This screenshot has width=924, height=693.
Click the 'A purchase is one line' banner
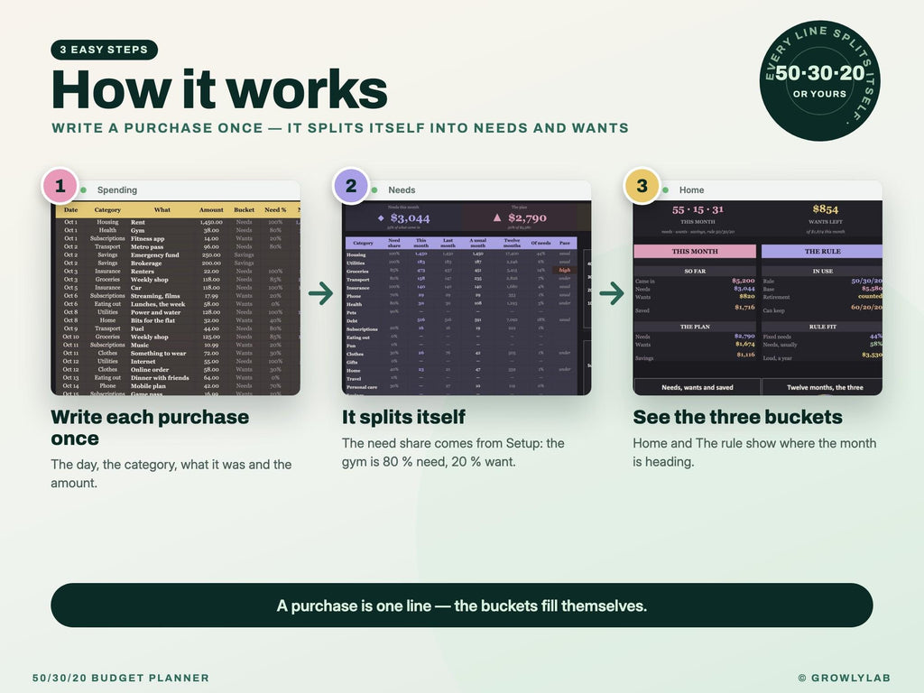point(461,605)
